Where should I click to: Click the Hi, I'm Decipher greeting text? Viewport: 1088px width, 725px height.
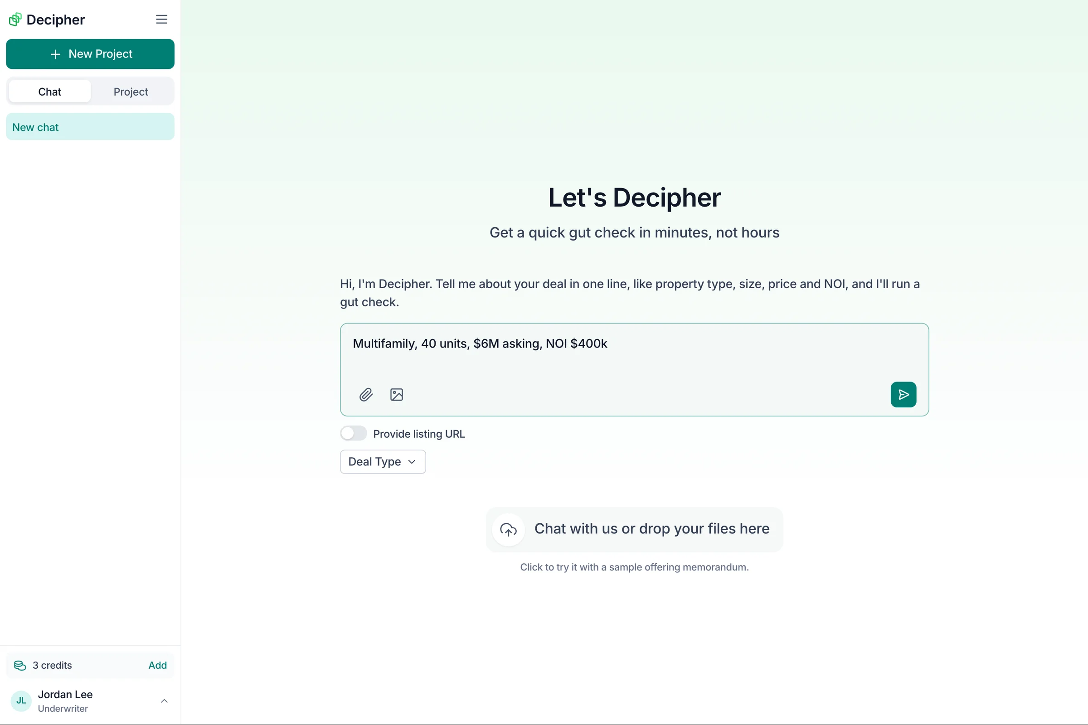tap(630, 293)
